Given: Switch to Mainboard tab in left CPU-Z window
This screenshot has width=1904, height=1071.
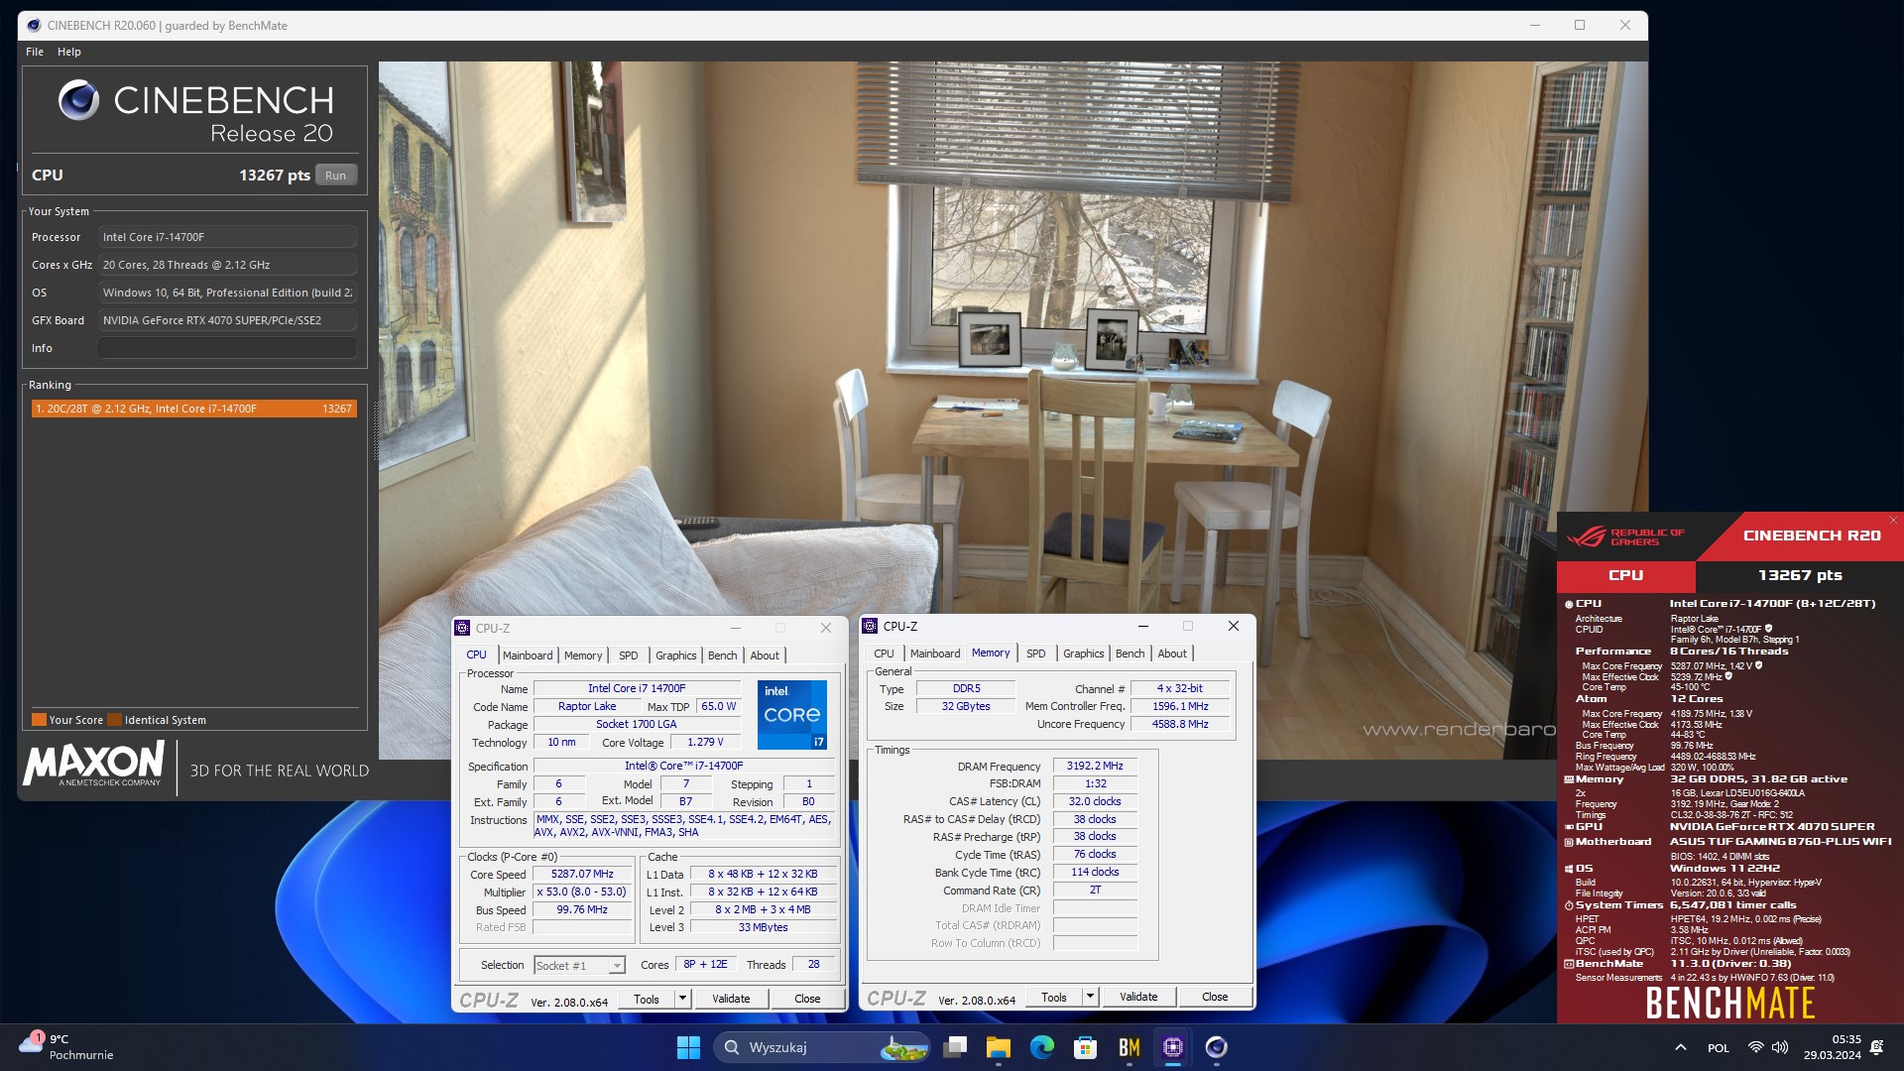Looking at the screenshot, I should tap(528, 655).
